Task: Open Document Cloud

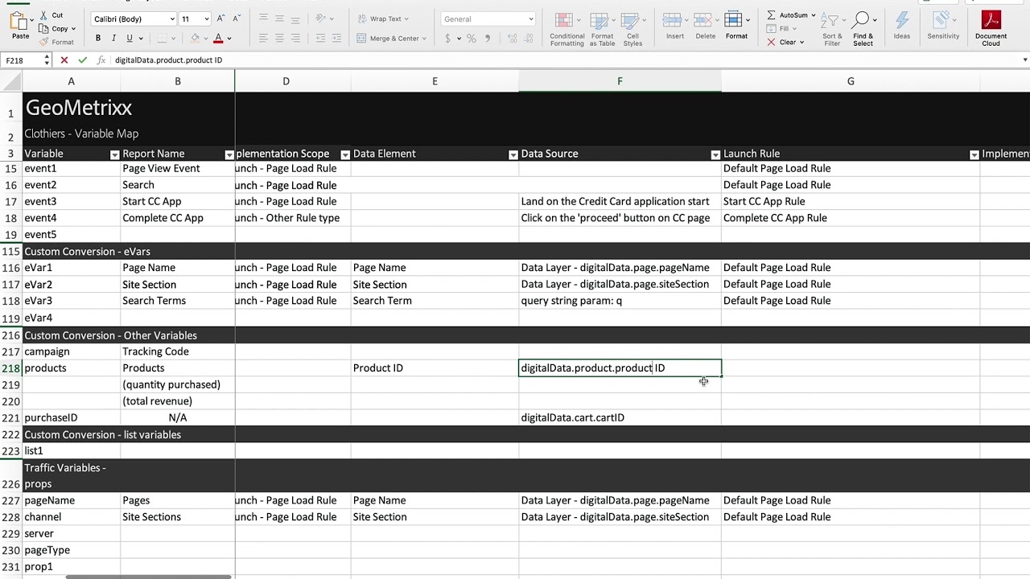Action: click(x=991, y=29)
